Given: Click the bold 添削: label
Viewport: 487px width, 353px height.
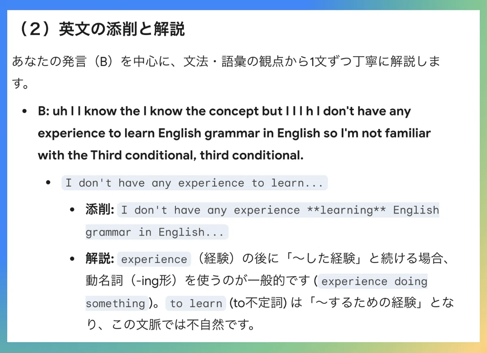Looking at the screenshot, I should click(99, 210).
